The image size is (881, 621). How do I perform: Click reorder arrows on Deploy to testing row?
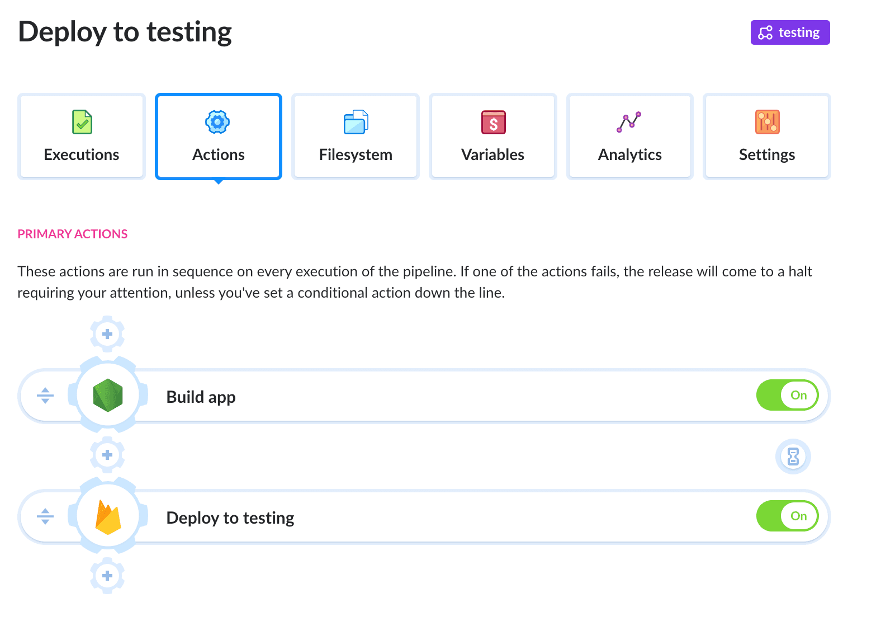[x=45, y=516]
